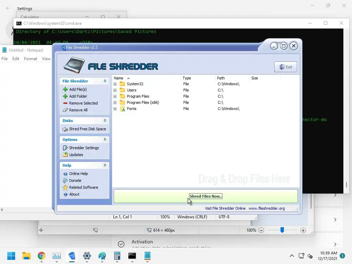Viewport: 352px width, 264px height.
Task: Sort list by Type column header
Action: coord(198,78)
